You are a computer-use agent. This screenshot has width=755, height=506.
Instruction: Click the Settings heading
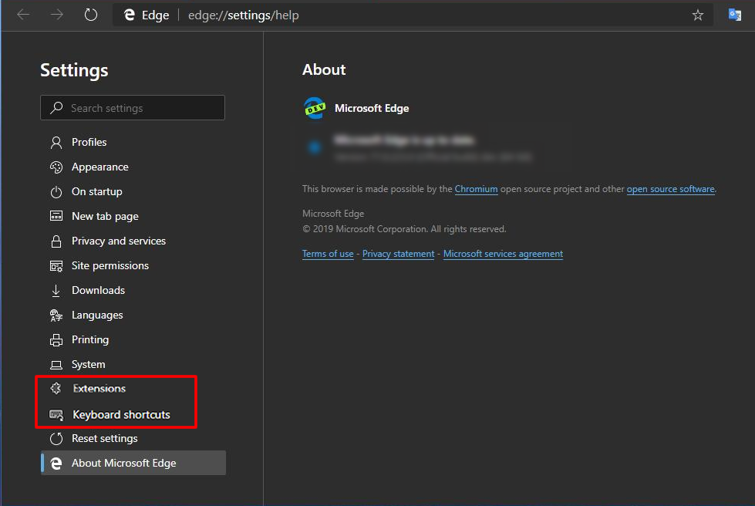[74, 70]
